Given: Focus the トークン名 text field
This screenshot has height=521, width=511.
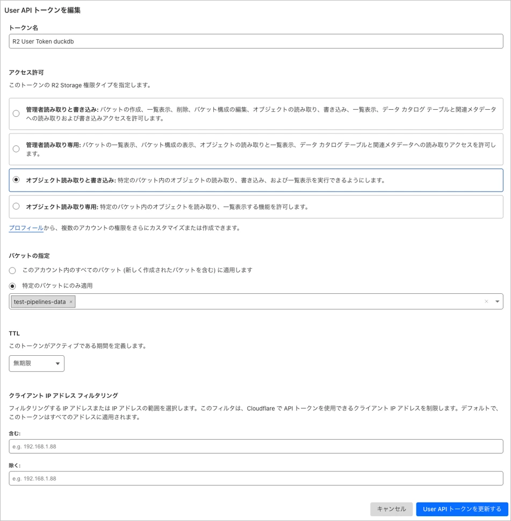Looking at the screenshot, I should 256,41.
